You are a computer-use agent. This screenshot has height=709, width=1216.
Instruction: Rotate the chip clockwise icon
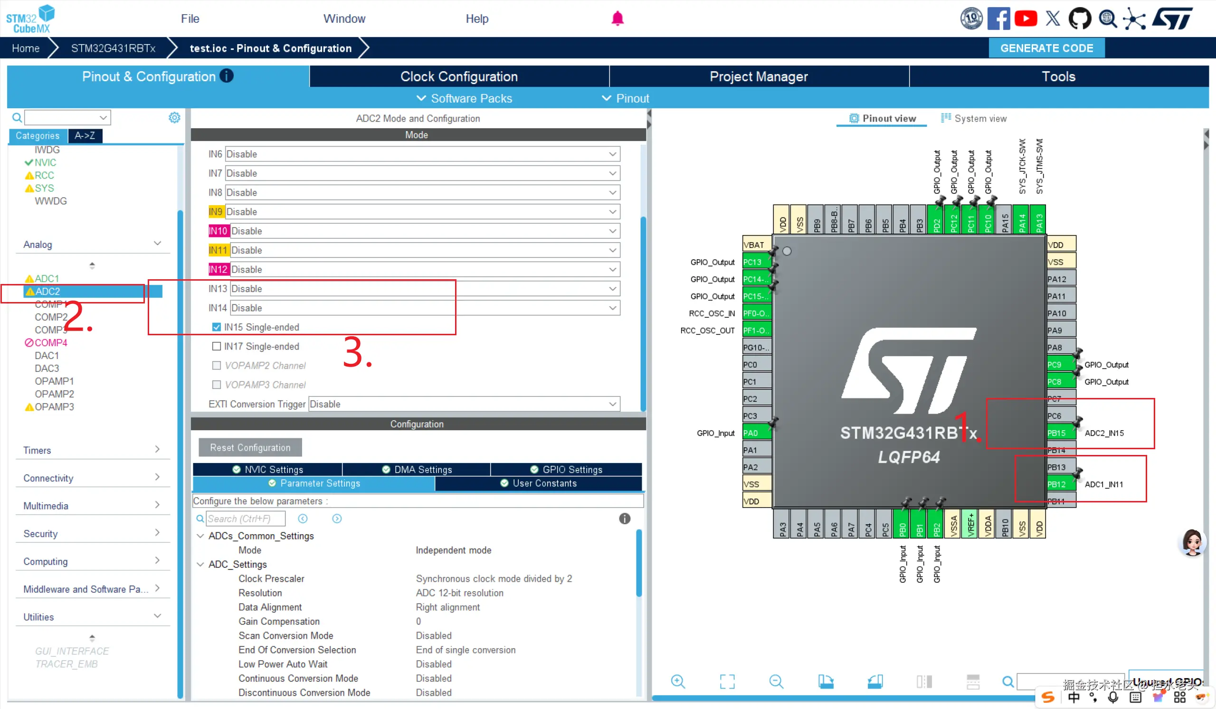tap(826, 681)
